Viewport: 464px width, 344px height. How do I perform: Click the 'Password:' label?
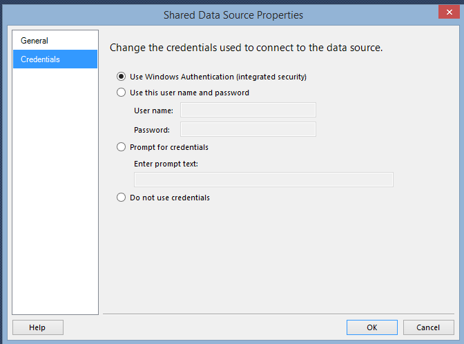pyautogui.click(x=152, y=130)
